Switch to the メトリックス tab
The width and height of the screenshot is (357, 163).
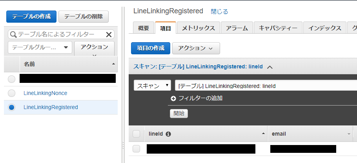(199, 28)
